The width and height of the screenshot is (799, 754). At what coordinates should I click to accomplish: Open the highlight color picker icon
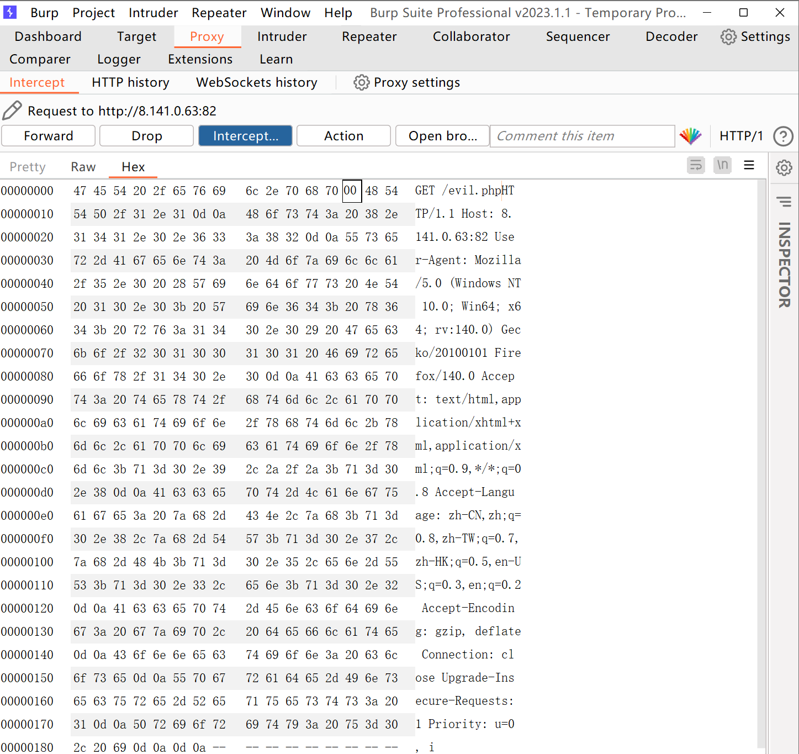[690, 136]
